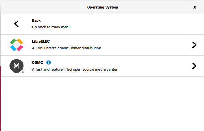This screenshot has height=131, width=204.
Task: Select the LibreELEC title
Action: coord(41,41)
